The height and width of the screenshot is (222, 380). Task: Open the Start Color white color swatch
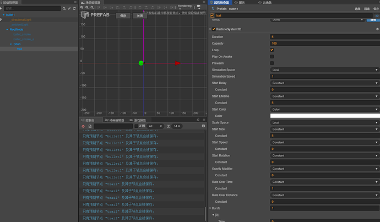point(325,116)
